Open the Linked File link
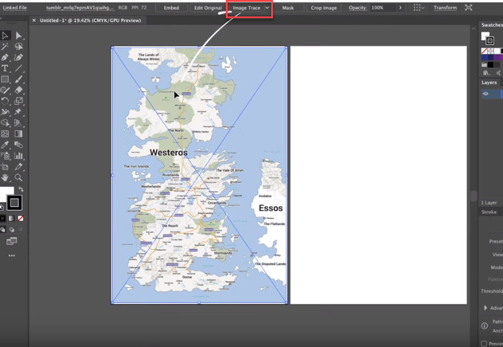The height and width of the screenshot is (347, 503). 15,8
